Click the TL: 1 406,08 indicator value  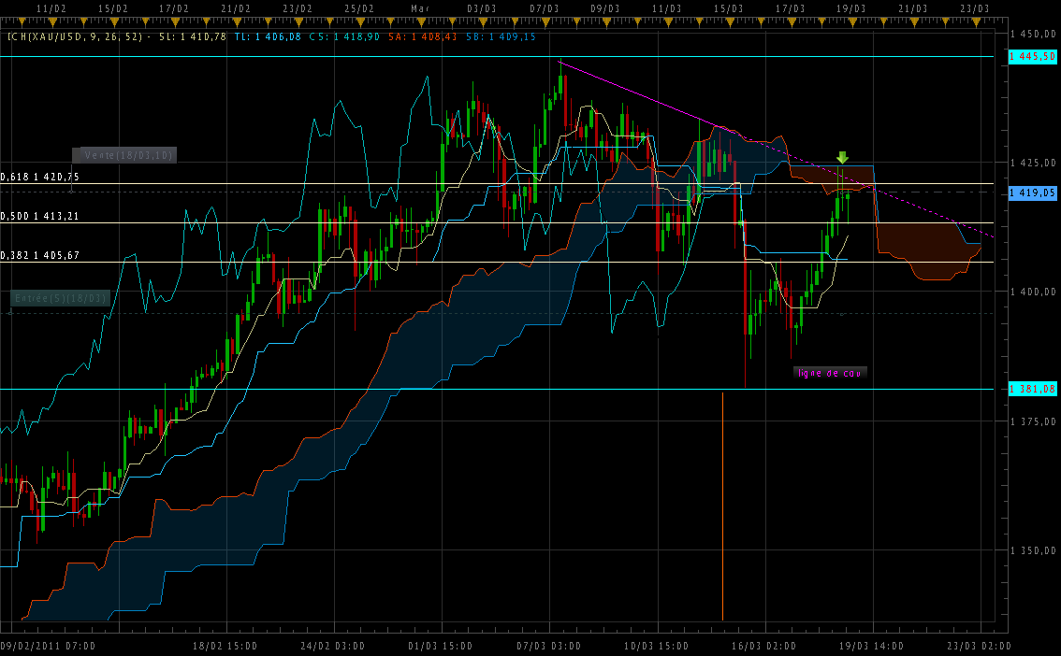pyautogui.click(x=268, y=37)
